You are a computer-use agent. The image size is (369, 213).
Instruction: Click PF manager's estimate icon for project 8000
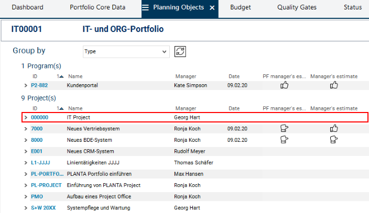click(284, 140)
